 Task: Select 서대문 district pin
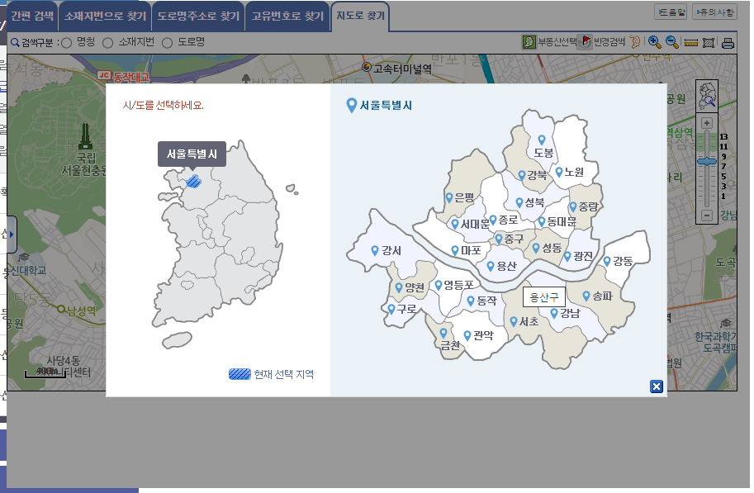(x=455, y=224)
